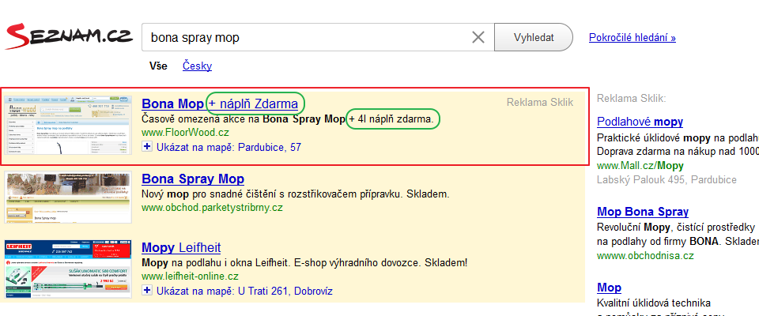Switch to the Česky tab
This screenshot has height=316, width=759.
pos(198,66)
